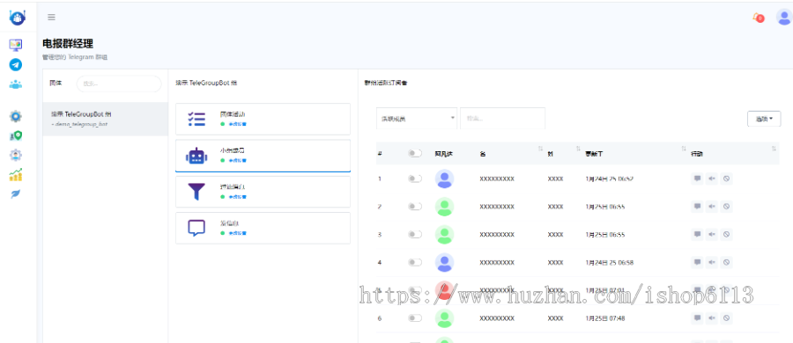
Task: Click message icon in row 6
Action: point(698,317)
